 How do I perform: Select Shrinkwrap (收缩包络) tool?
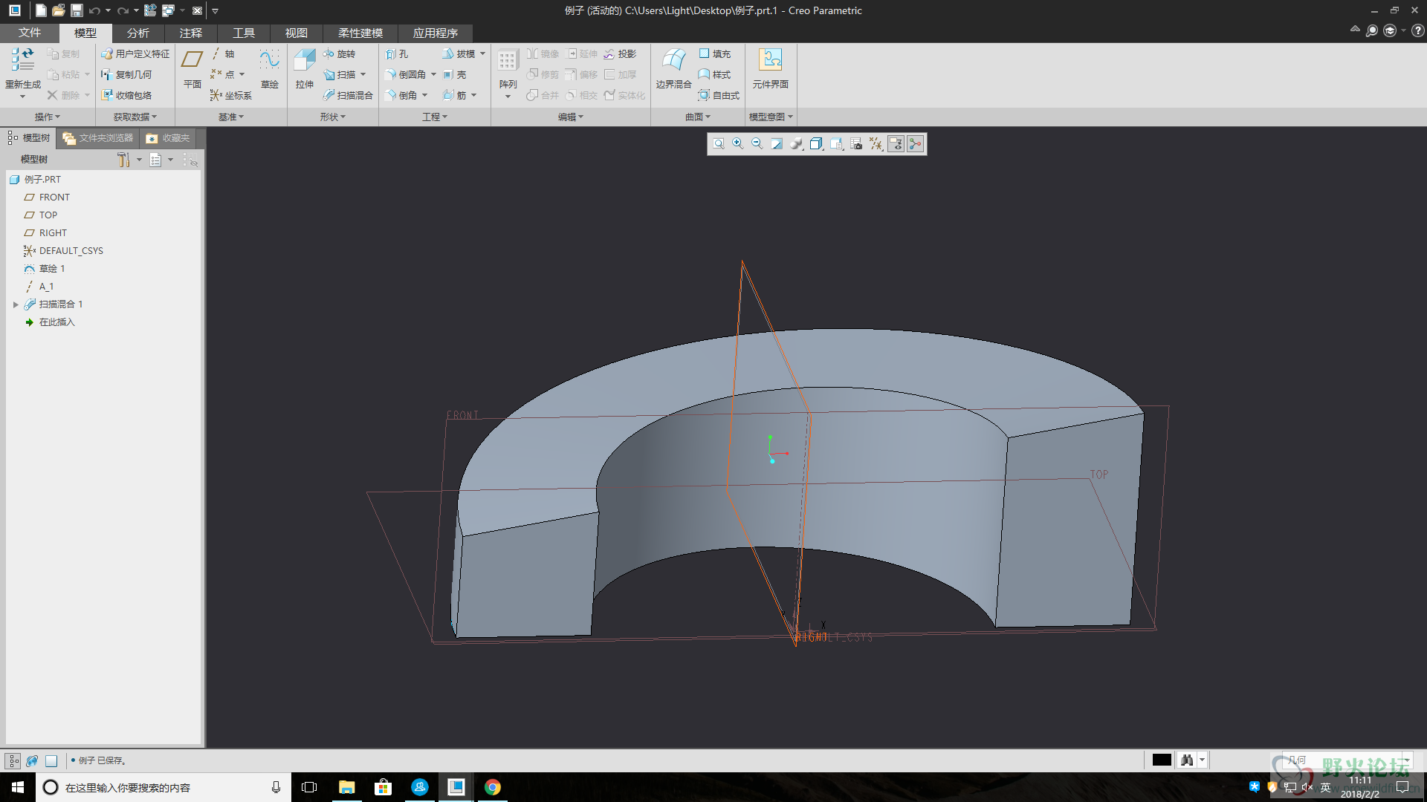(x=126, y=95)
